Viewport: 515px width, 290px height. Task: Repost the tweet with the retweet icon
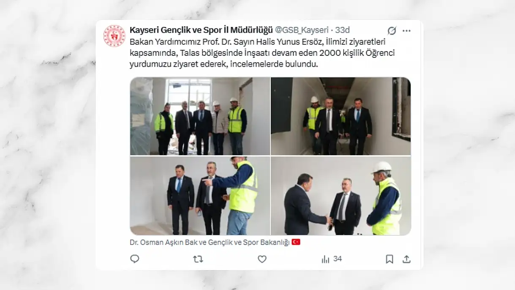click(x=198, y=259)
